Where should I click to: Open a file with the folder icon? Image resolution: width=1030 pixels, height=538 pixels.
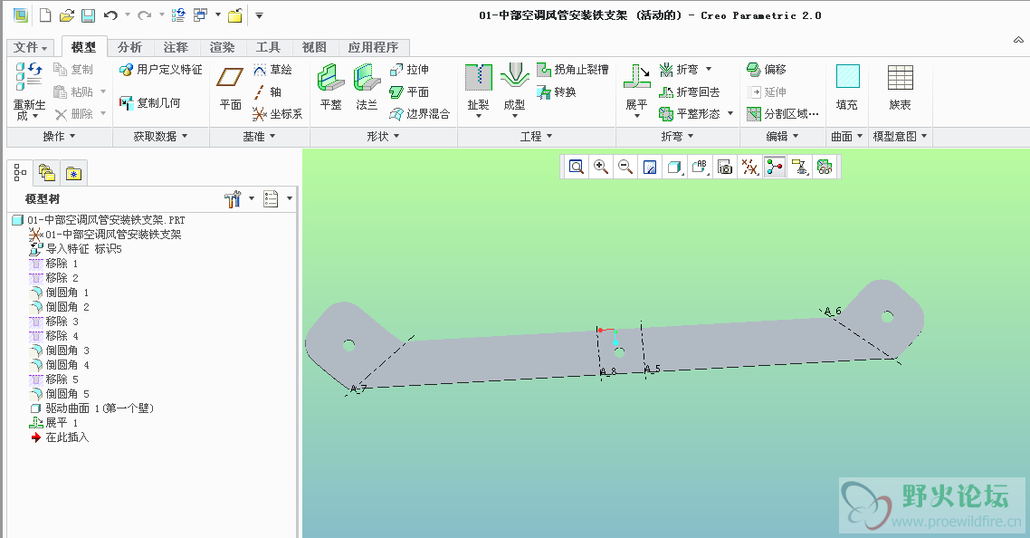point(66,15)
